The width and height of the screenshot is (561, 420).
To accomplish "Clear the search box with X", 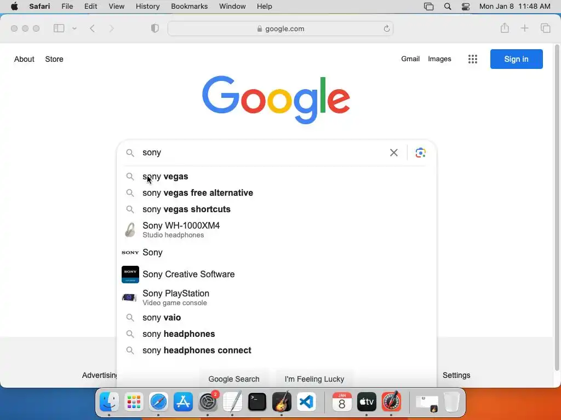I will (x=393, y=153).
